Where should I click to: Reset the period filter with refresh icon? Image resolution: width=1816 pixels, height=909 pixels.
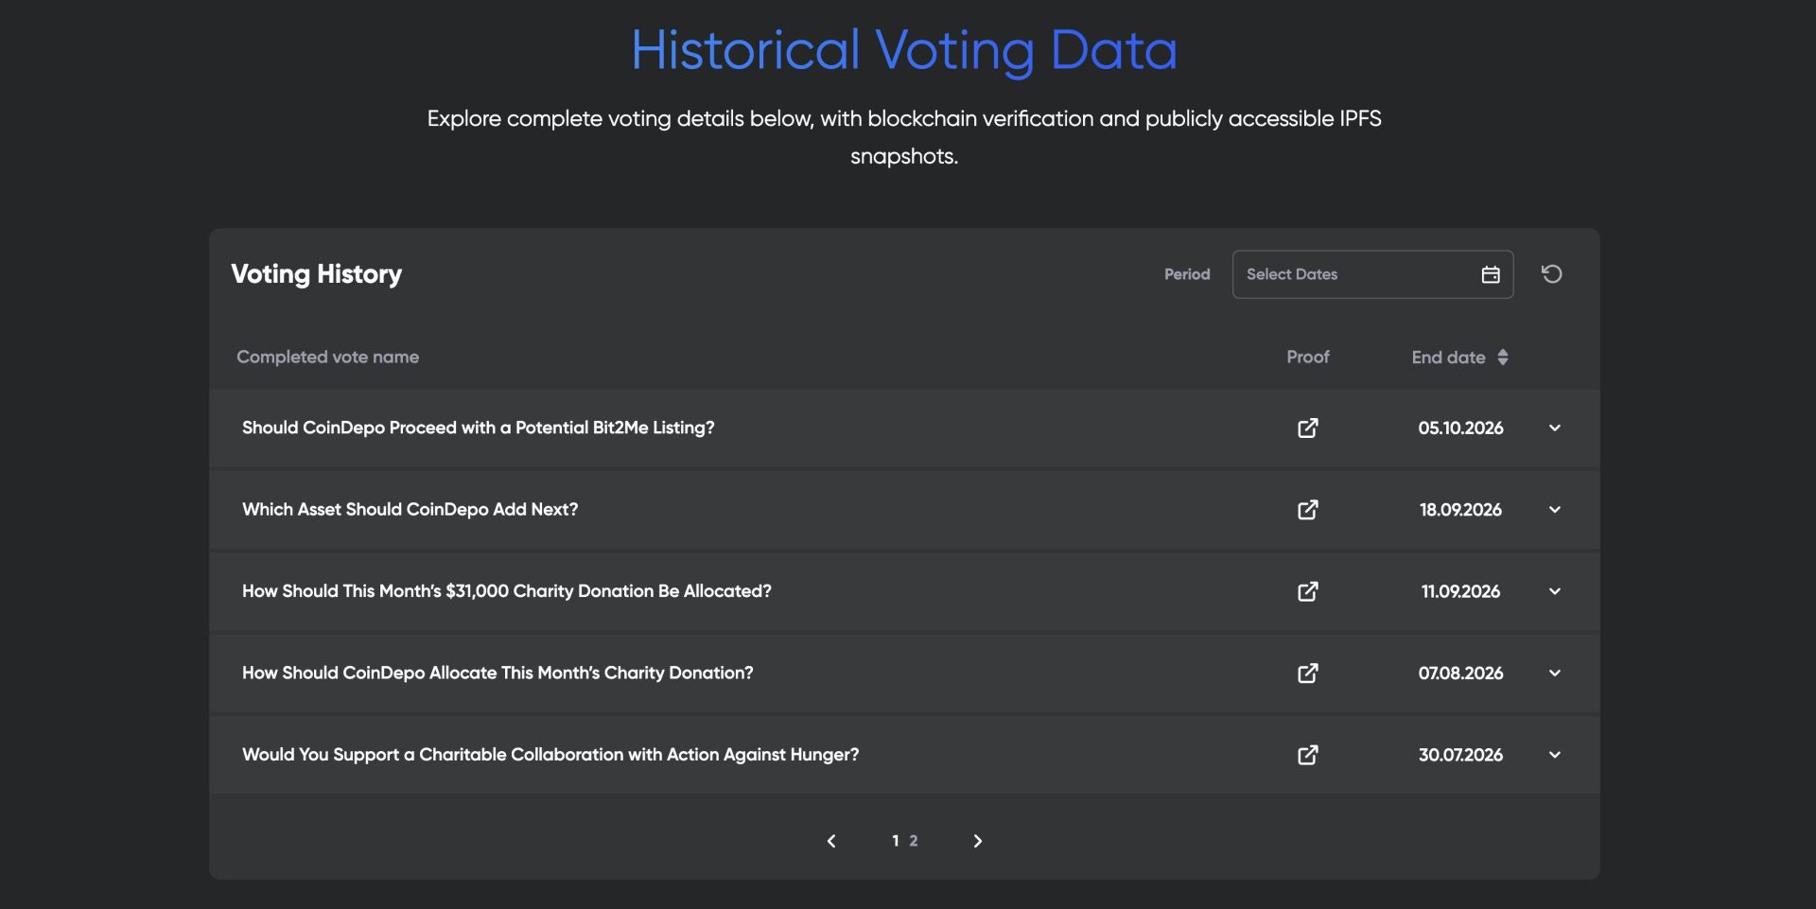pos(1551,274)
